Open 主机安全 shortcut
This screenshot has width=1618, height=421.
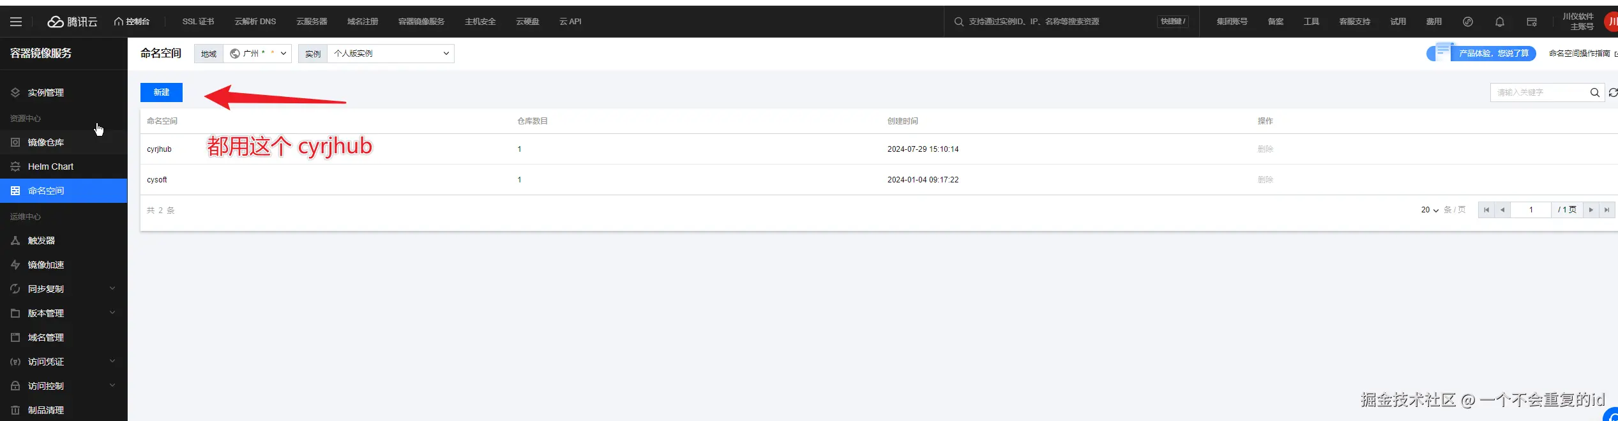coord(480,22)
